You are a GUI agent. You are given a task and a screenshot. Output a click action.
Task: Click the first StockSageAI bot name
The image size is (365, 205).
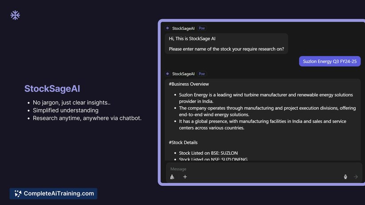coord(183,28)
